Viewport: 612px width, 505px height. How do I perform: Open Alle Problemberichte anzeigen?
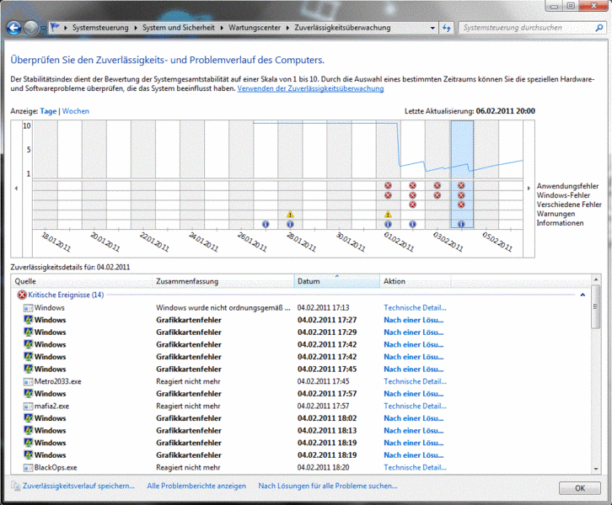(x=196, y=486)
